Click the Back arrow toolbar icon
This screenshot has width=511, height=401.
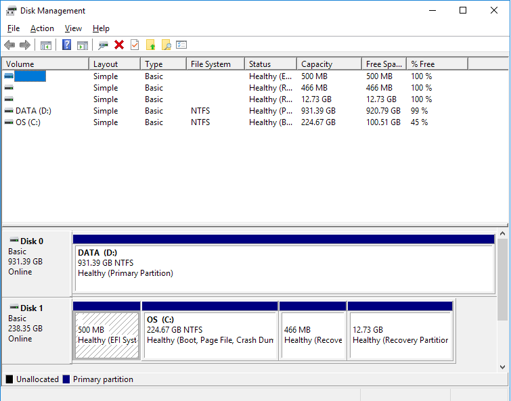point(9,45)
